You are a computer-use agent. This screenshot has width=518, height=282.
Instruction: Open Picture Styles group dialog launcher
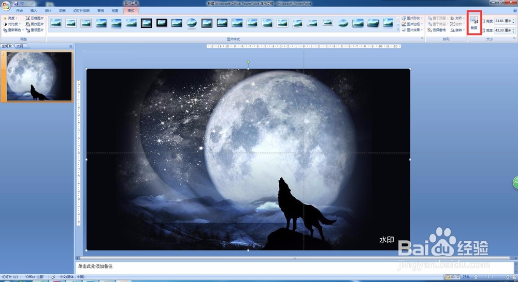click(422, 39)
